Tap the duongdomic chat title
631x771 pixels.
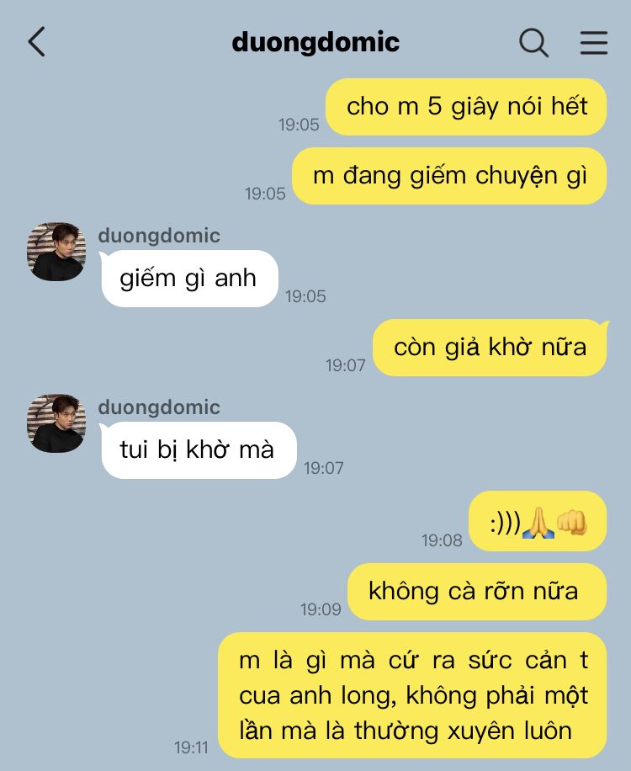pos(315,42)
